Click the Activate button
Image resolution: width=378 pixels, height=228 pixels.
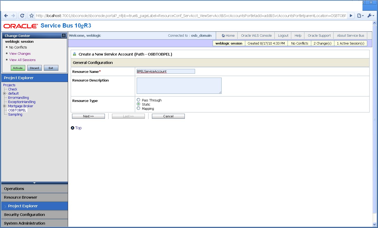pos(18,68)
